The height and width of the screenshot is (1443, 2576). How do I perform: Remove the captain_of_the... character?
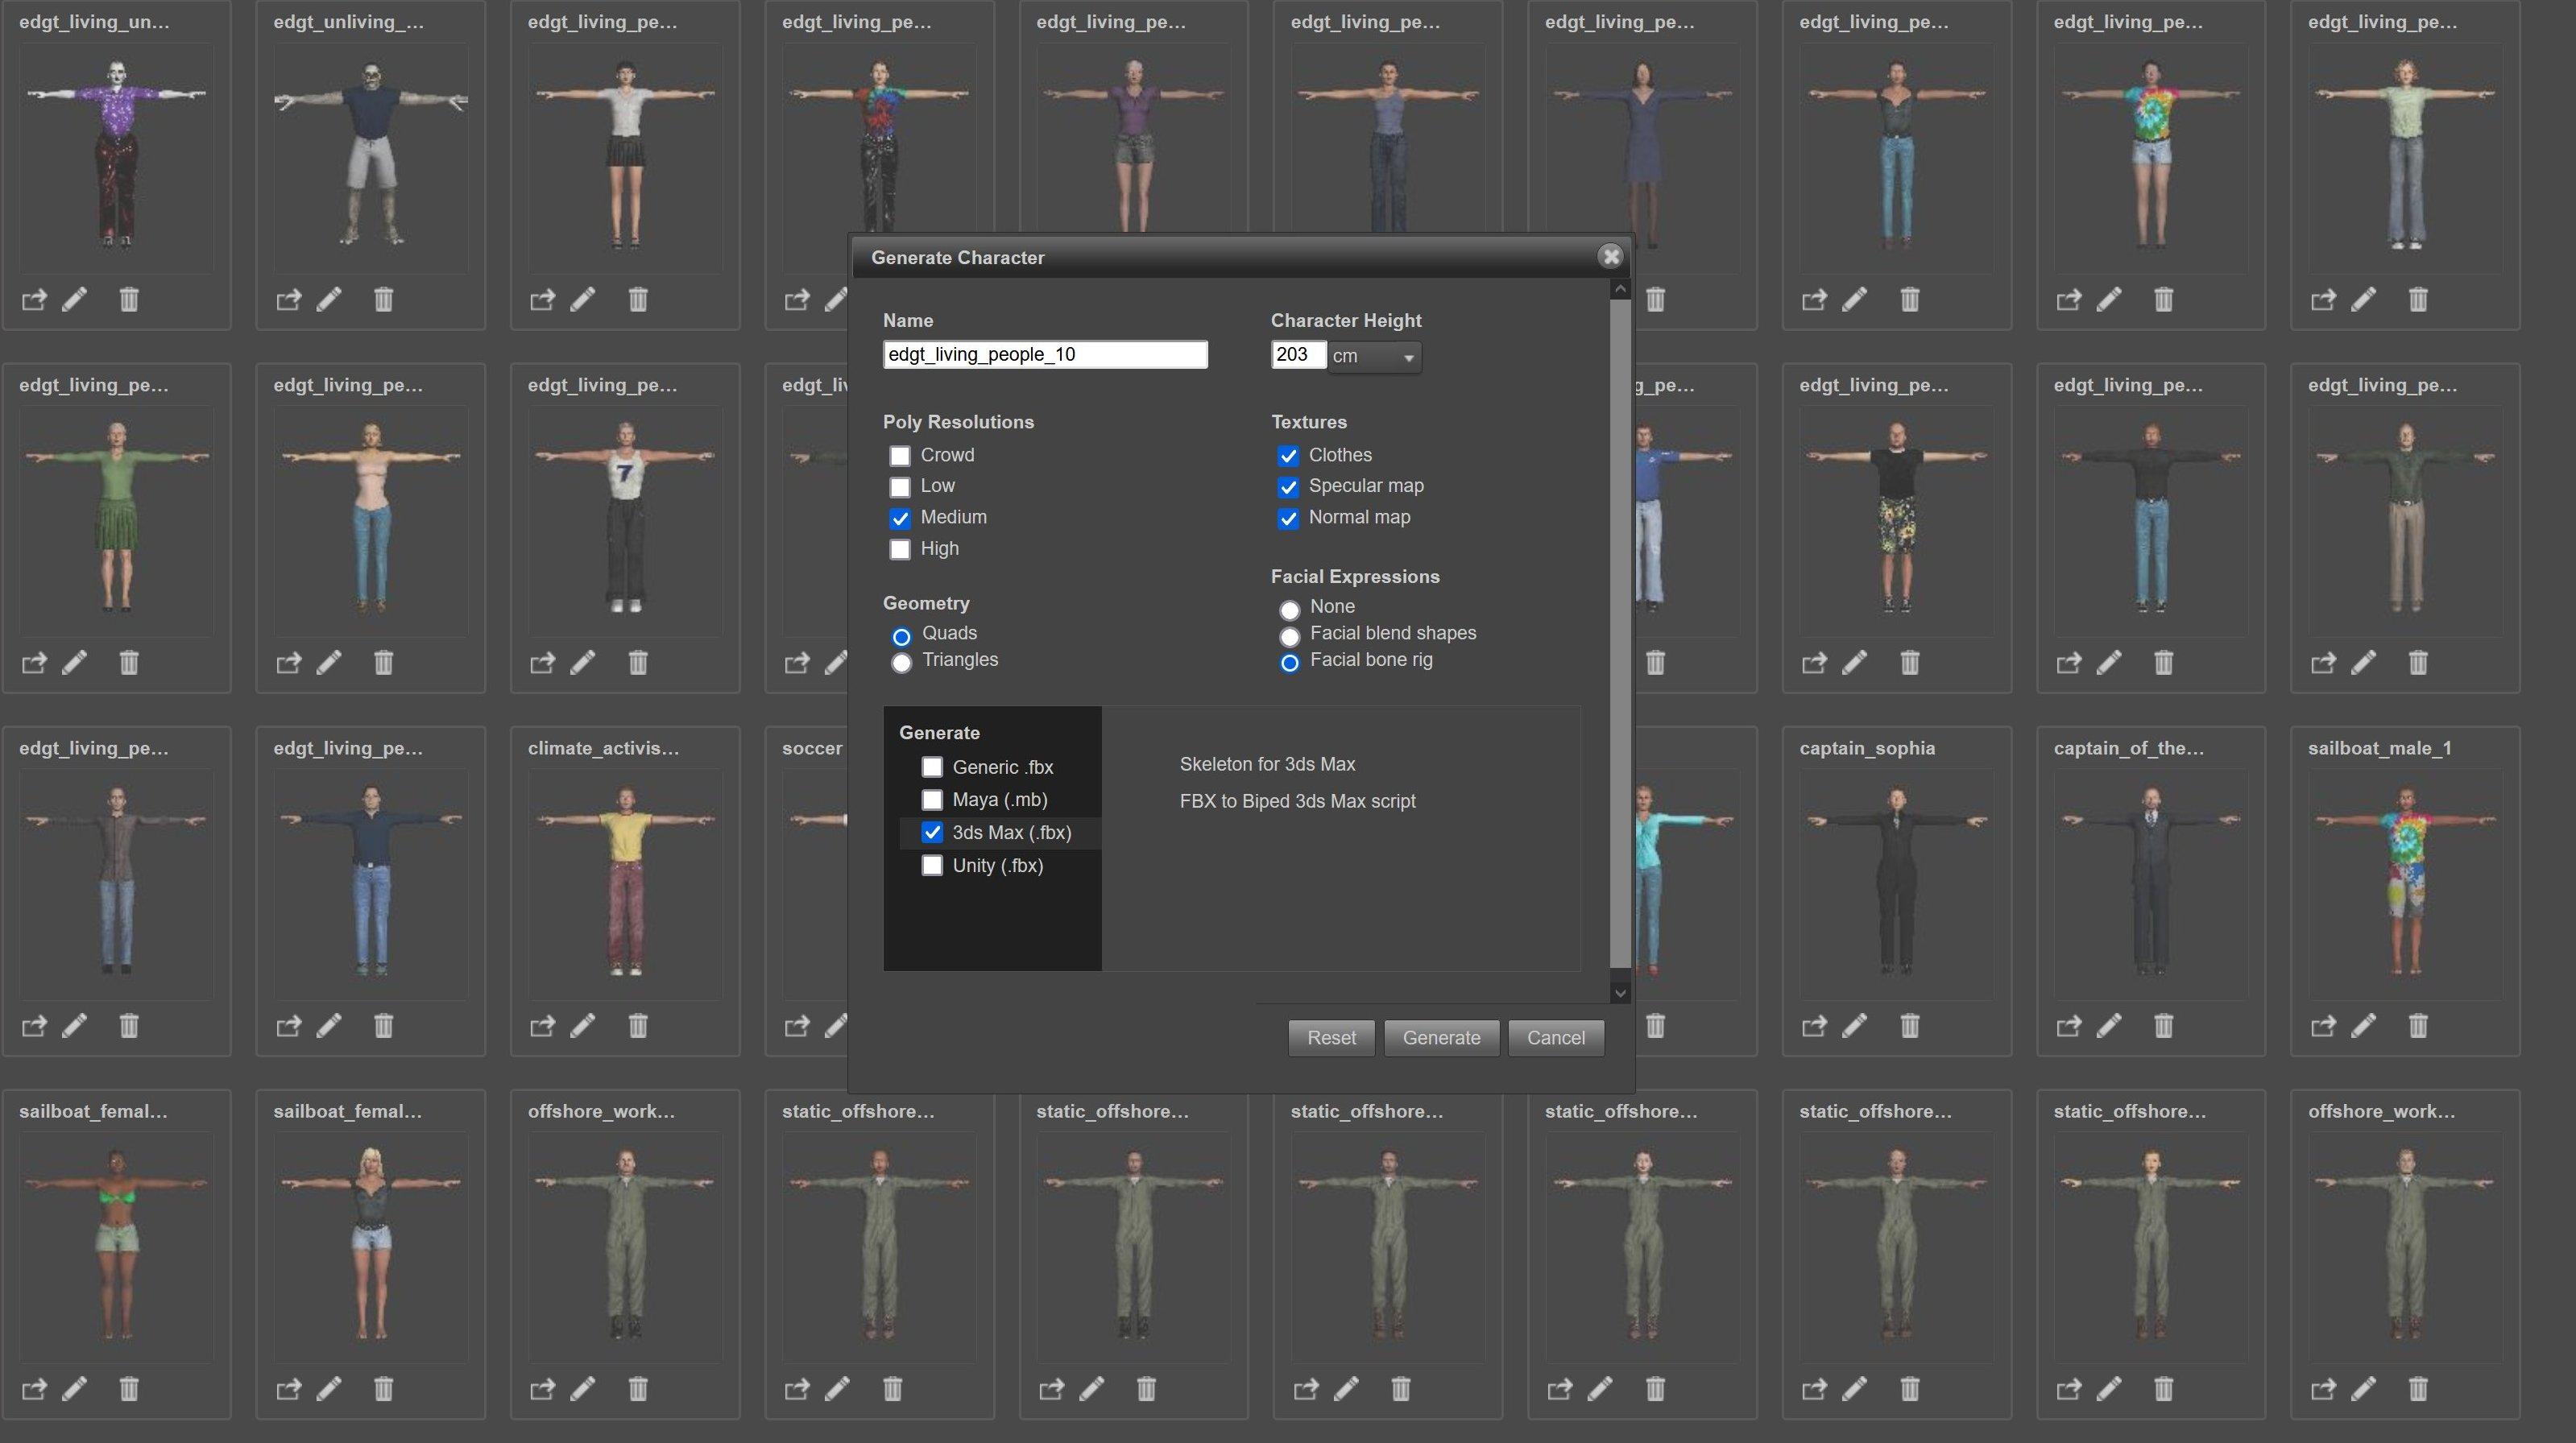point(2164,1025)
